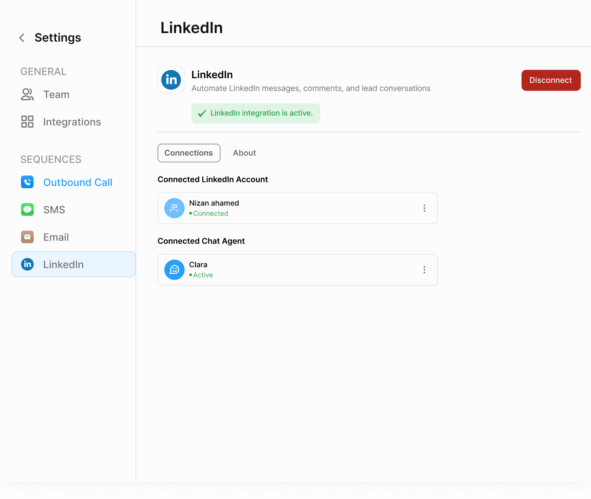Click the large LinkedIn logo in header
This screenshot has height=499, width=591.
click(x=171, y=79)
